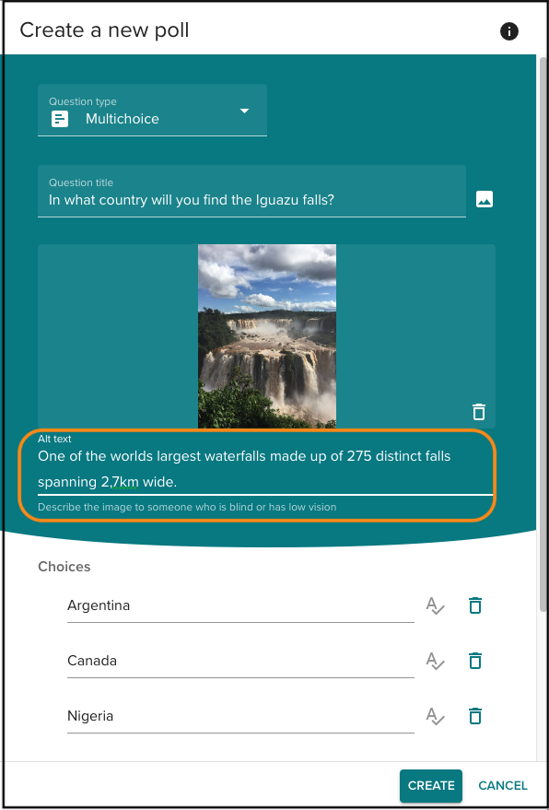Viewport: 549px width, 810px height.
Task: Delete the Canada choice
Action: pyautogui.click(x=474, y=660)
